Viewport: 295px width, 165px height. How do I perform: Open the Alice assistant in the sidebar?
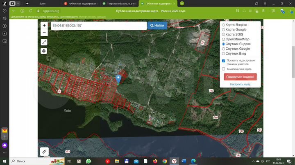5,145
